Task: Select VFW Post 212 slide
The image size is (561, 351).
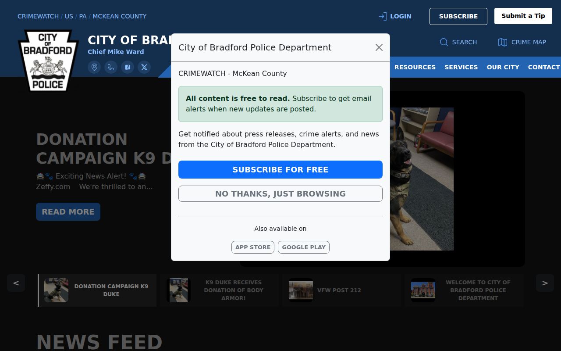Action: pos(341,290)
